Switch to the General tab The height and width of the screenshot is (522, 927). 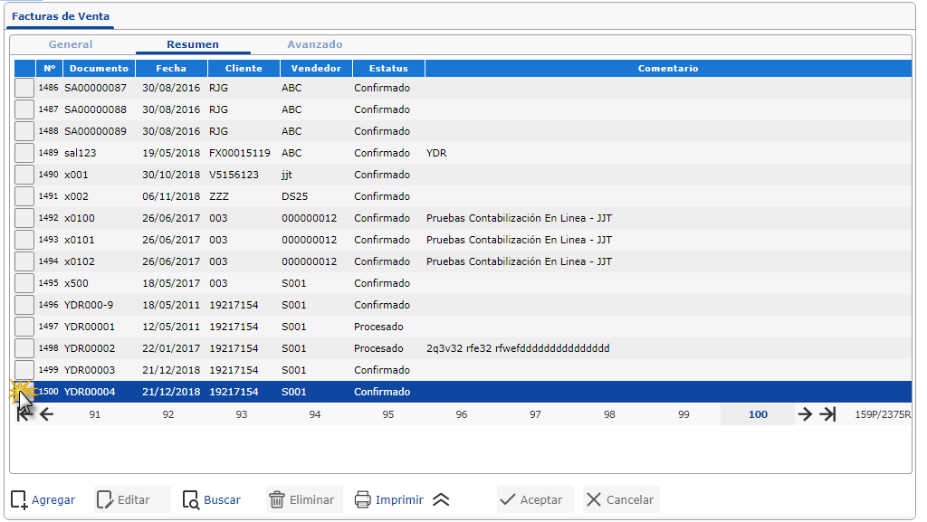71,44
